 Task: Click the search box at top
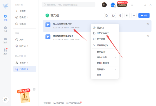point(68,5)
